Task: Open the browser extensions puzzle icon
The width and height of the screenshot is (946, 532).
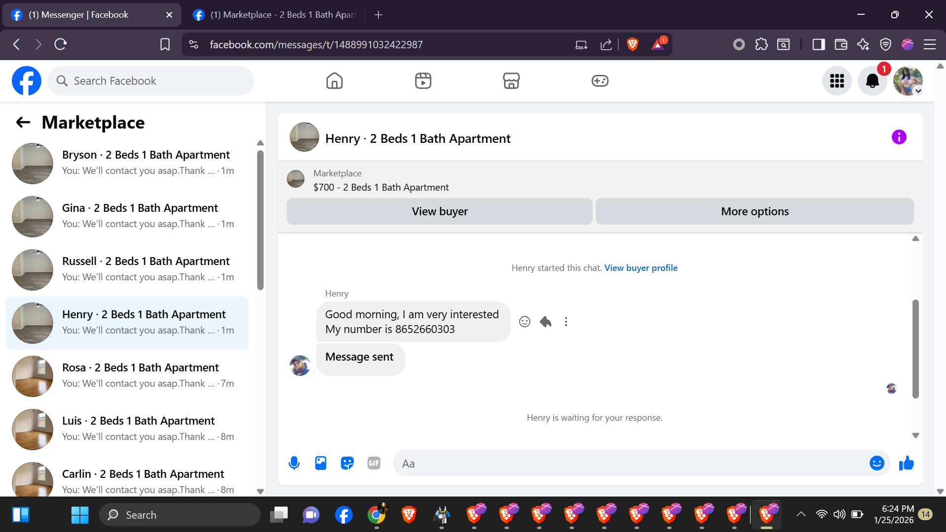Action: (761, 44)
